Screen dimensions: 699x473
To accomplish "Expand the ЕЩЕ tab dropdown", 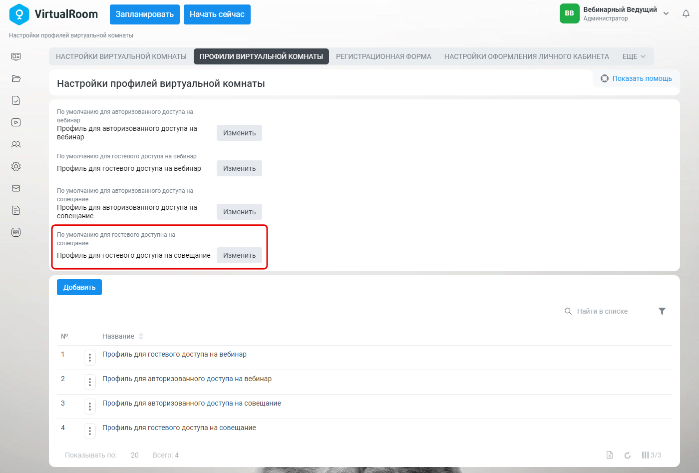I will click(634, 56).
